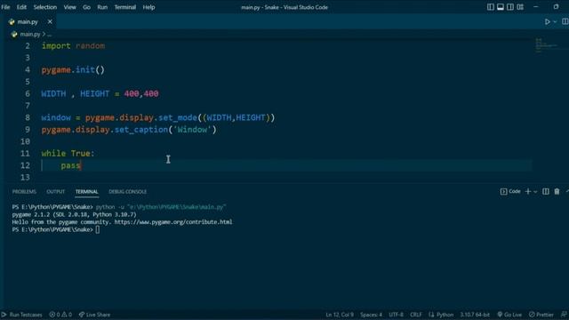Open the Run menu
This screenshot has width=569, height=320.
(102, 7)
